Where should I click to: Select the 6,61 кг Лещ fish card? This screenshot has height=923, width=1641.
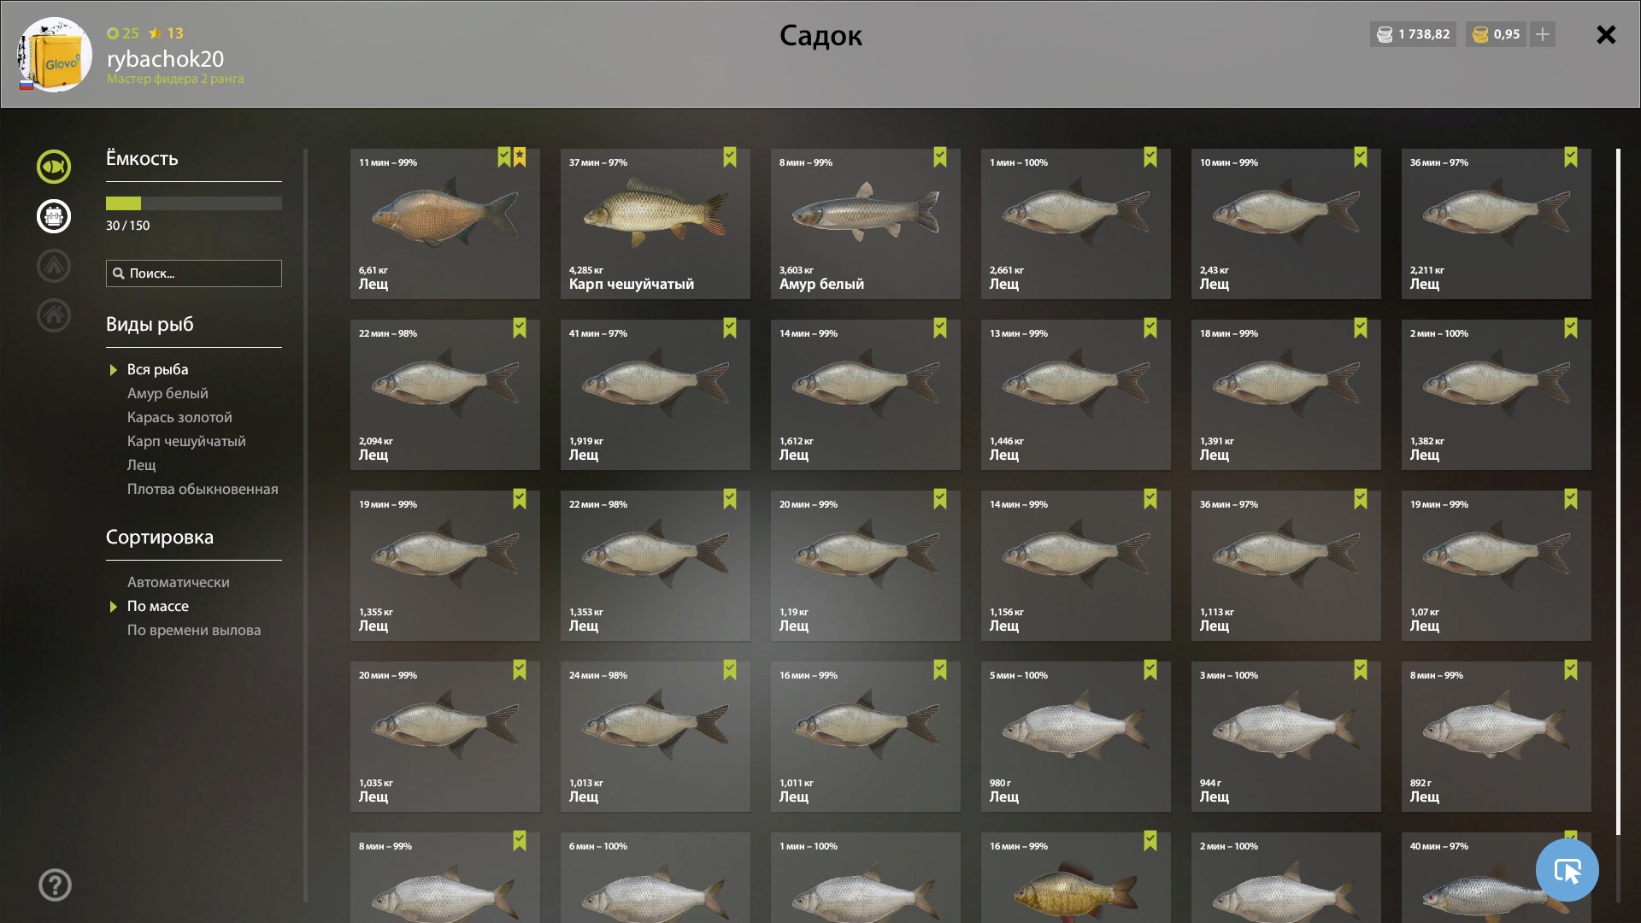[445, 224]
